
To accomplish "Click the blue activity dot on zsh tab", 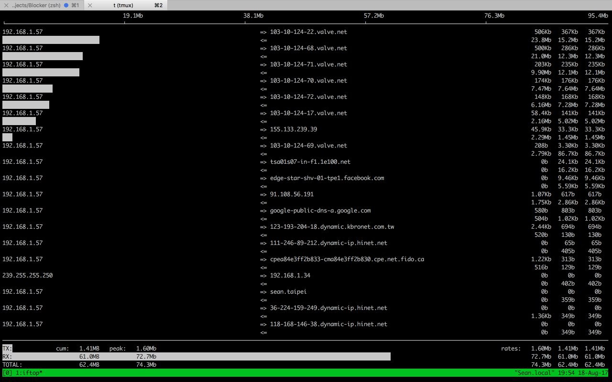I will pyautogui.click(x=66, y=5).
